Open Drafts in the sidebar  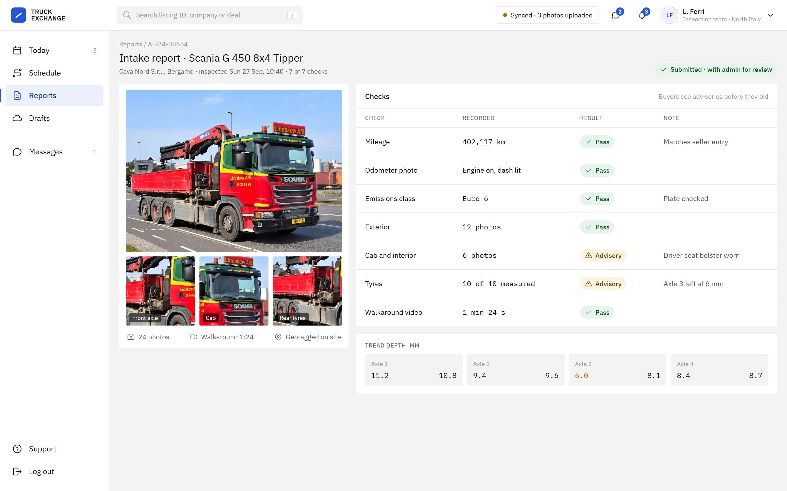[x=54, y=118]
